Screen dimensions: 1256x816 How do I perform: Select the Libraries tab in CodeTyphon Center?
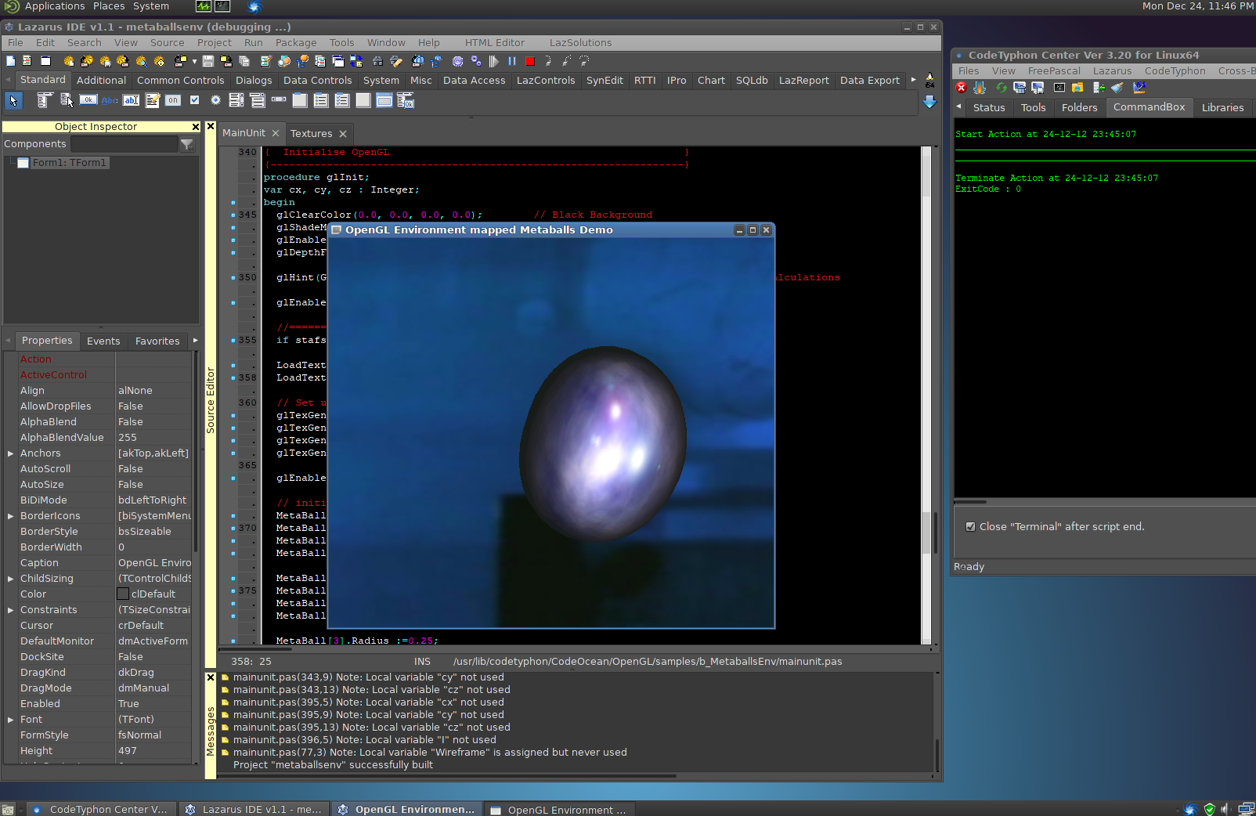(1222, 108)
